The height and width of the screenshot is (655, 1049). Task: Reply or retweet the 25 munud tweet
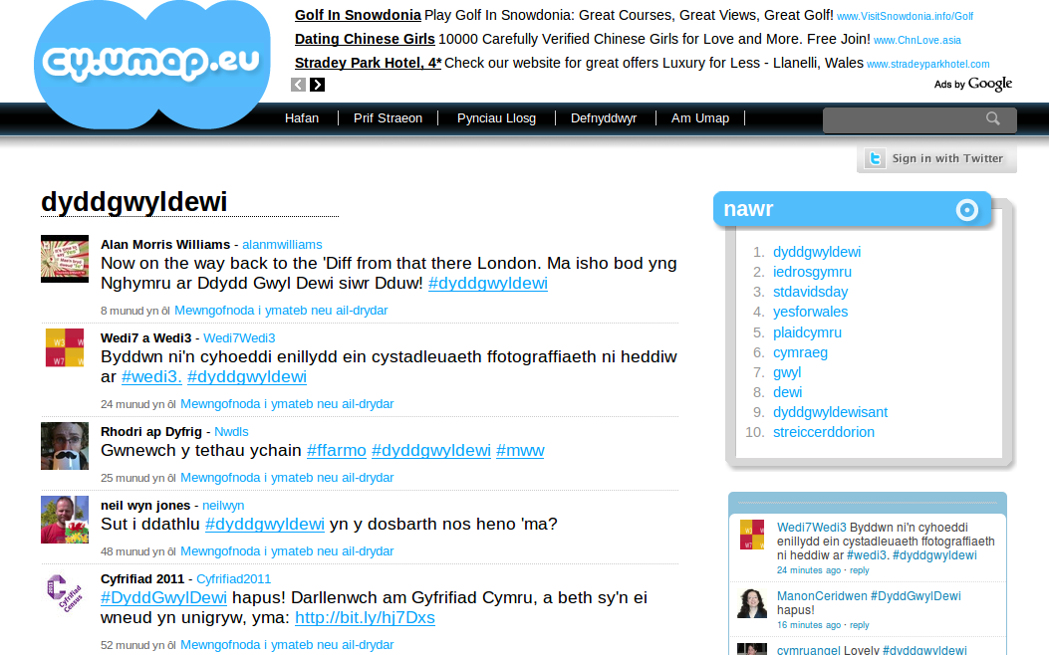287,478
